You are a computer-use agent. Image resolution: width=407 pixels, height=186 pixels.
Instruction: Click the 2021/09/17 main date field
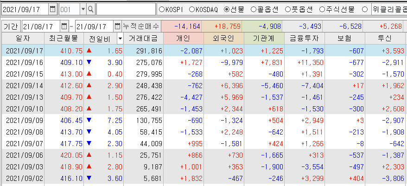[25, 10]
